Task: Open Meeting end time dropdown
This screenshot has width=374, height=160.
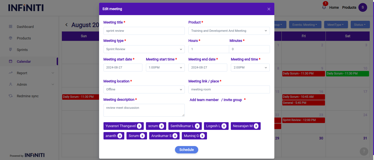Action: (250, 68)
